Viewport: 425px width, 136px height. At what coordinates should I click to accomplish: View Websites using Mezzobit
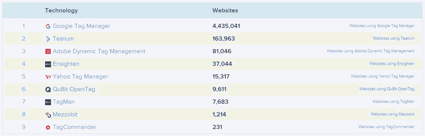(393, 114)
